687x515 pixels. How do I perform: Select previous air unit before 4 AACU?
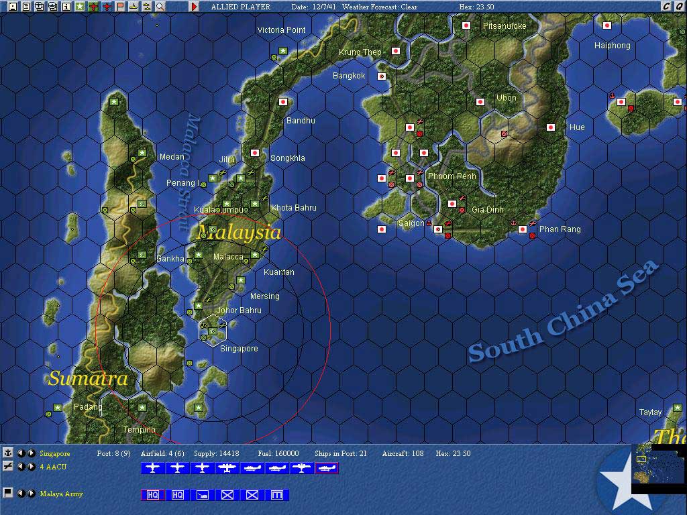click(x=21, y=467)
